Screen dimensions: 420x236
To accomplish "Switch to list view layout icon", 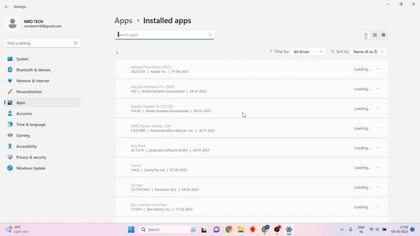I will (366, 35).
